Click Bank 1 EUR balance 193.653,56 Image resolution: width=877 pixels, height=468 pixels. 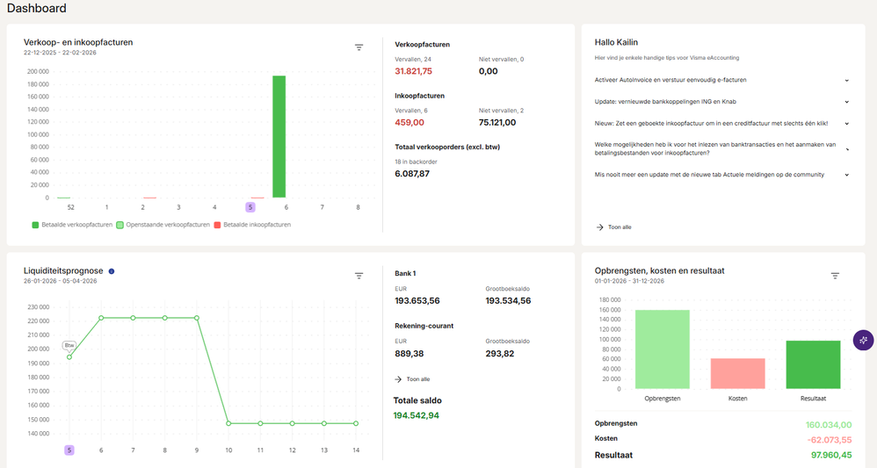click(417, 301)
